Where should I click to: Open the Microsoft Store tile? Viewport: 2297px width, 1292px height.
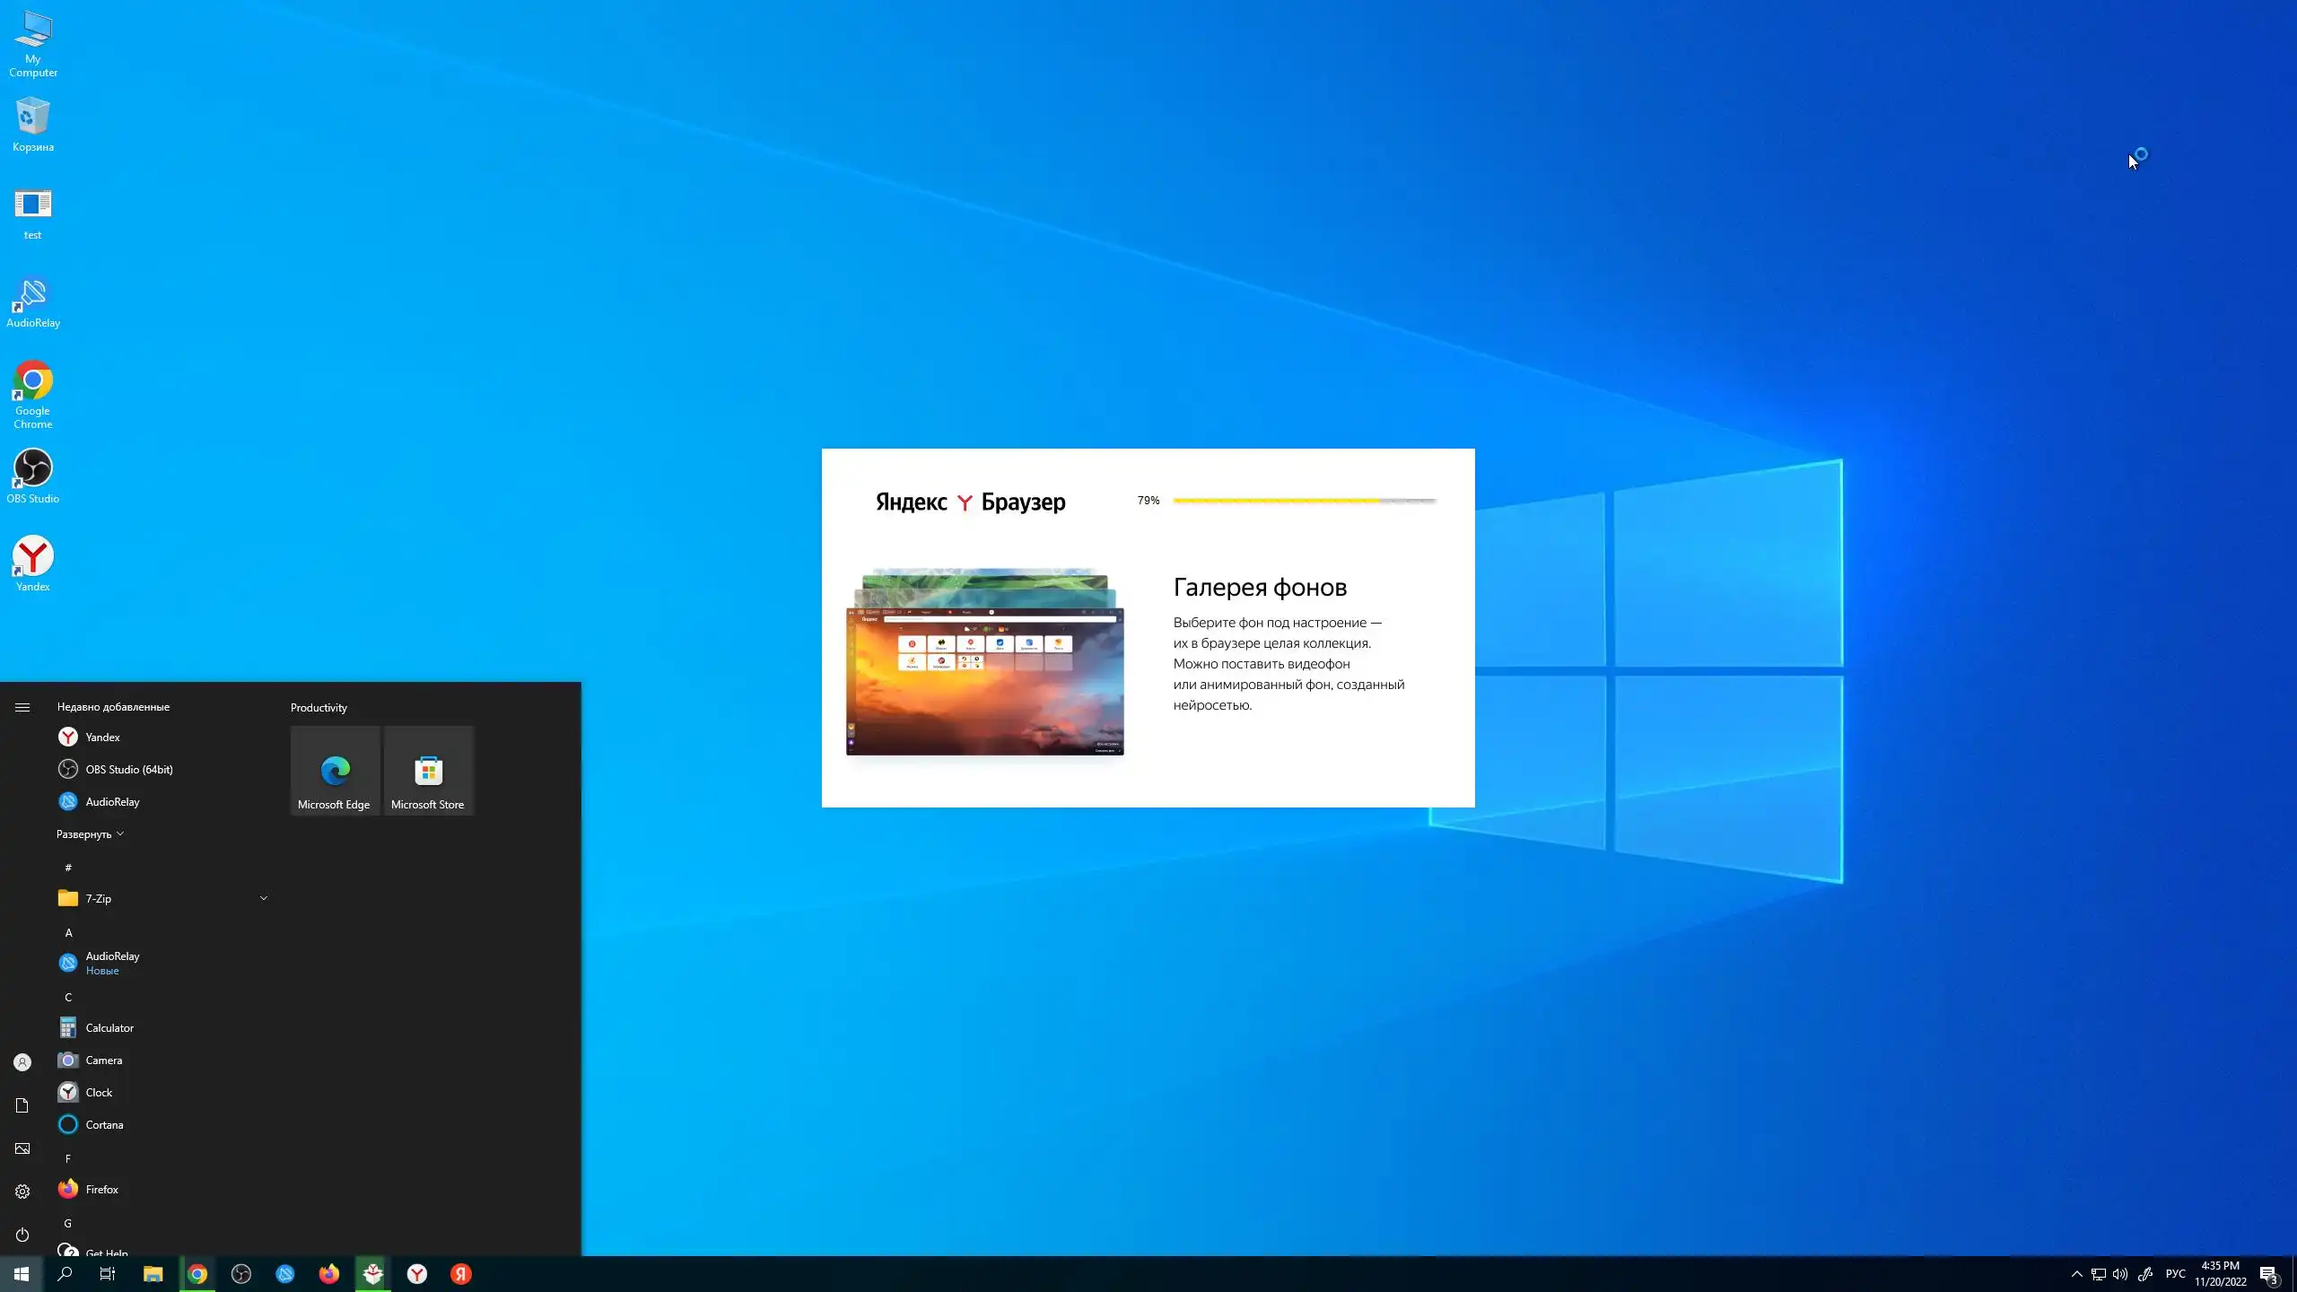click(x=428, y=771)
